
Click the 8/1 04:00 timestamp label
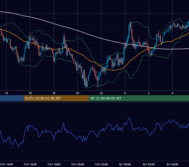point(173,164)
